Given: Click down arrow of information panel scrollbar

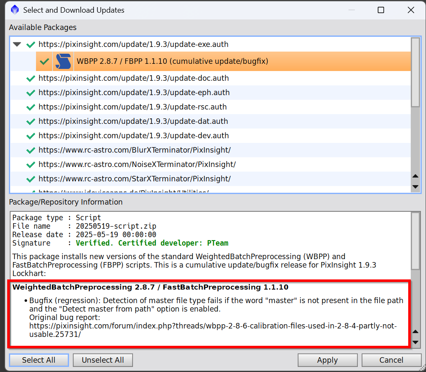Looking at the screenshot, I should tap(415, 342).
